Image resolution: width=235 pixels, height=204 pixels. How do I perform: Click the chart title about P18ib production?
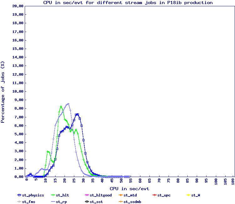click(128, 3)
